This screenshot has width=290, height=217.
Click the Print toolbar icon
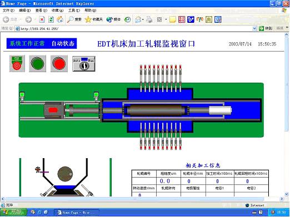[149, 19]
